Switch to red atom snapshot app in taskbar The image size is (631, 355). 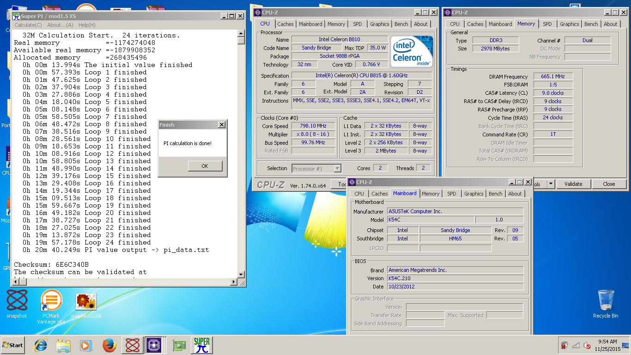click(x=133, y=345)
